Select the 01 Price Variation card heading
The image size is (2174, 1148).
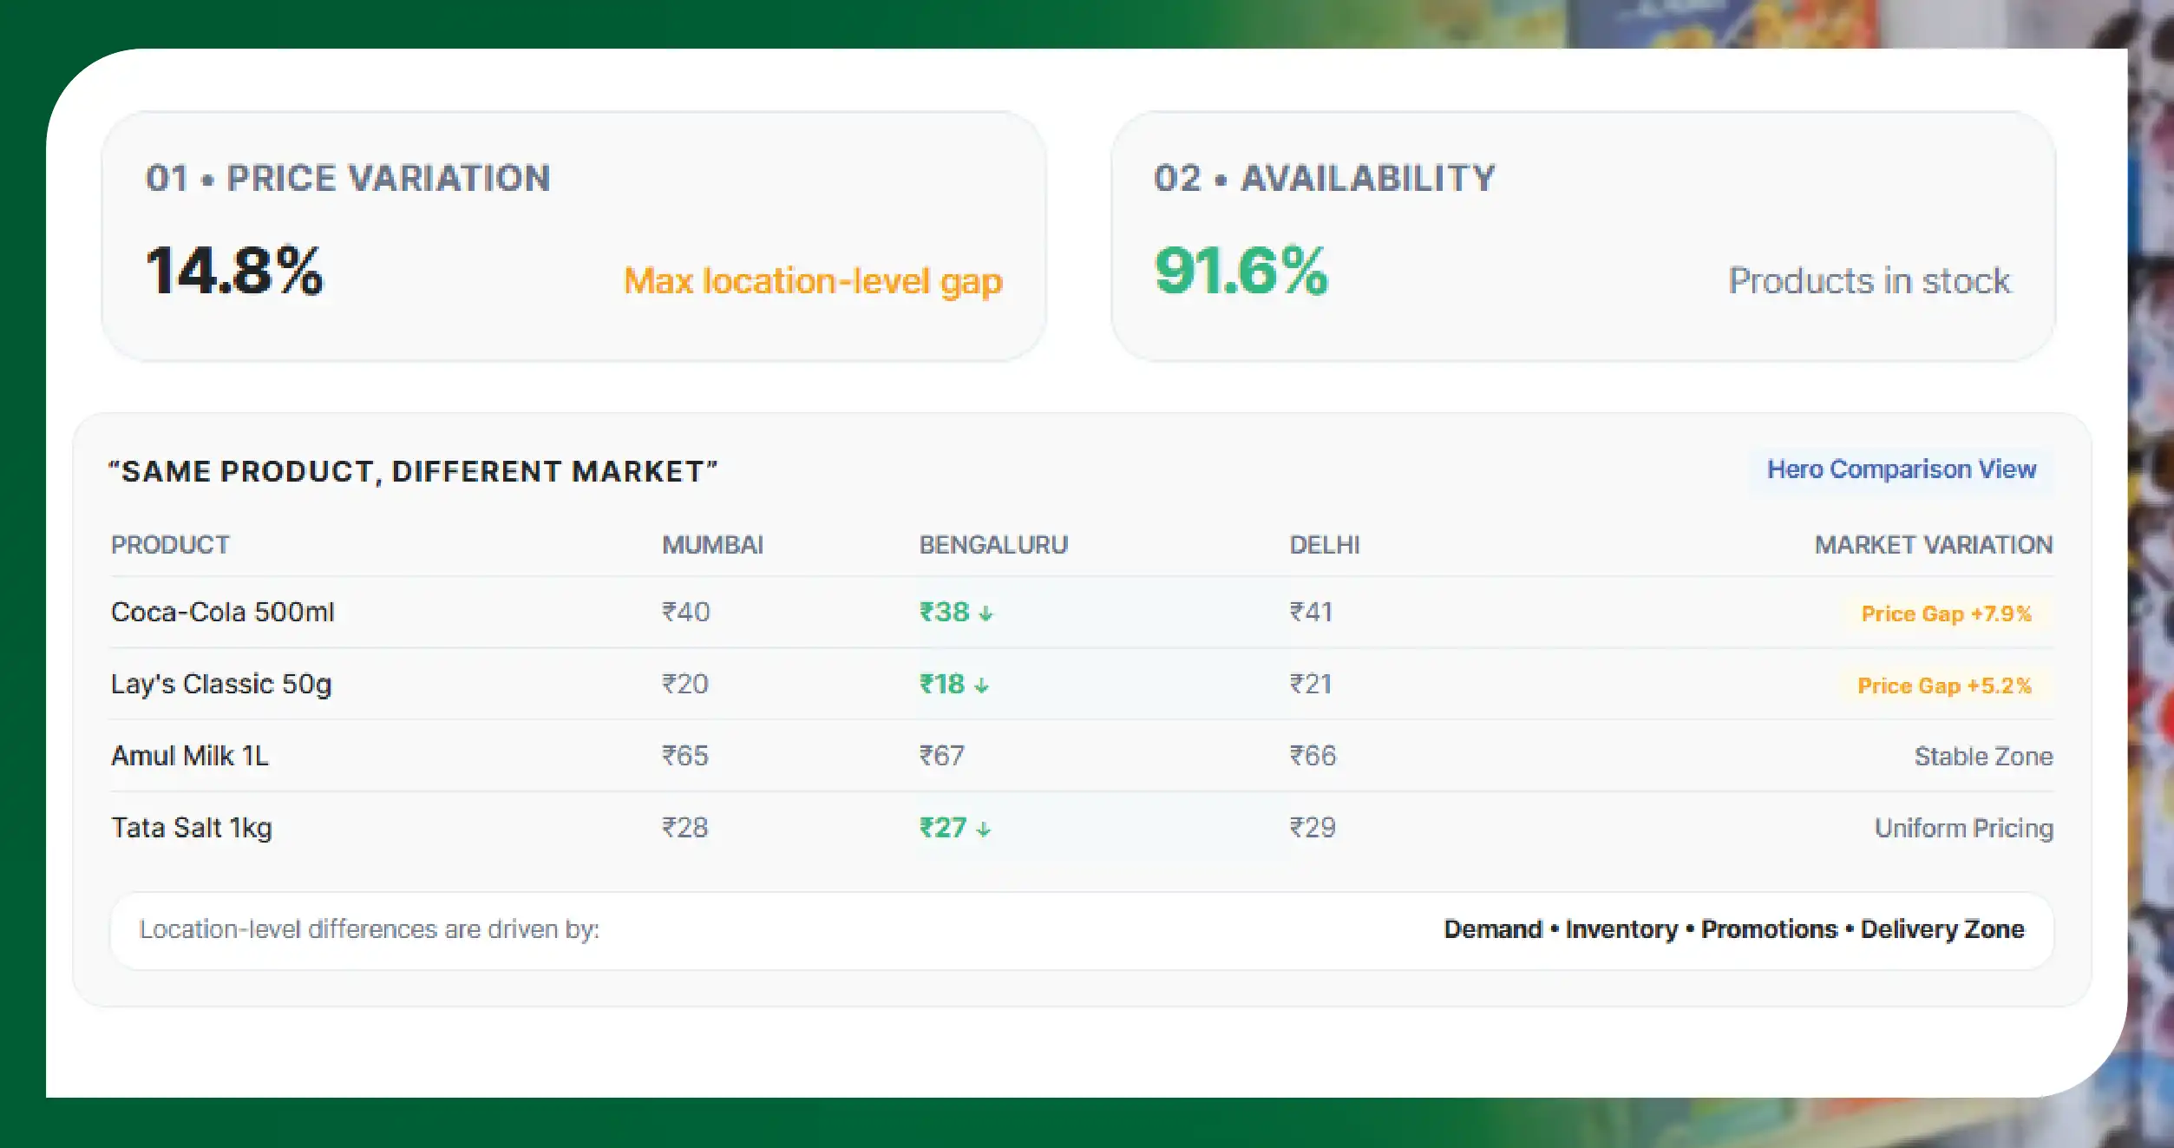tap(348, 178)
